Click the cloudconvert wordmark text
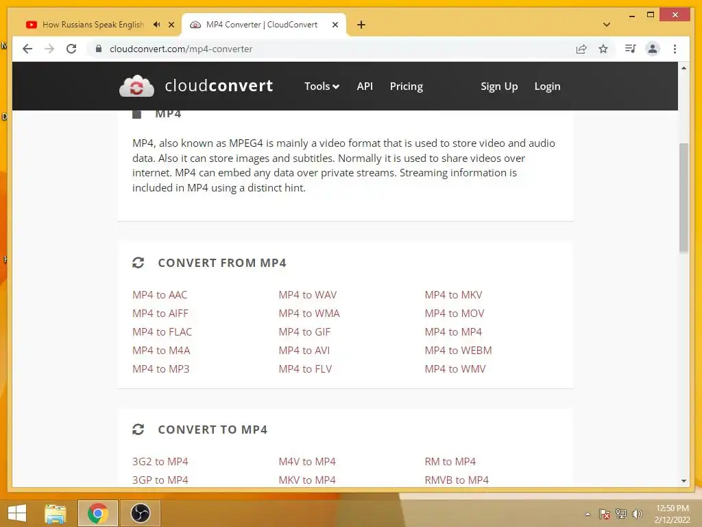Image resolution: width=702 pixels, height=527 pixels. click(x=219, y=86)
